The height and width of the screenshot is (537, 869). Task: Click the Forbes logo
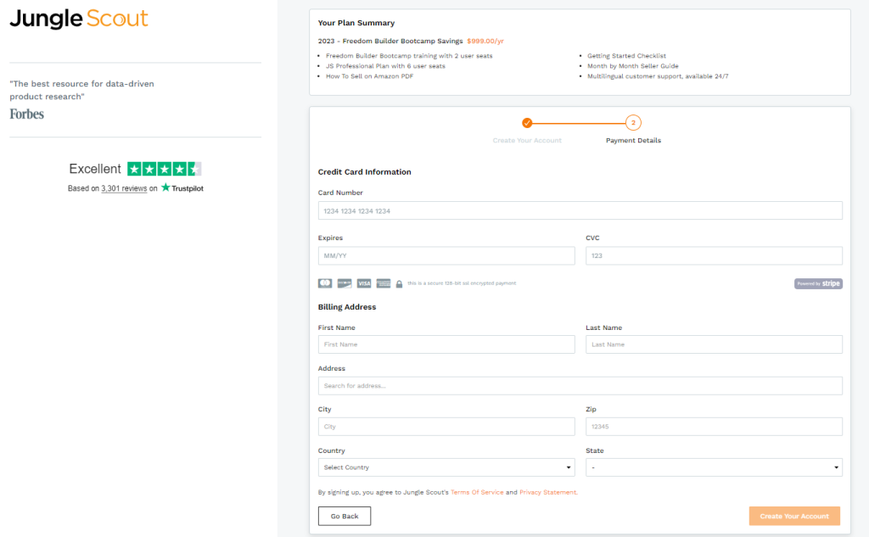pos(26,115)
